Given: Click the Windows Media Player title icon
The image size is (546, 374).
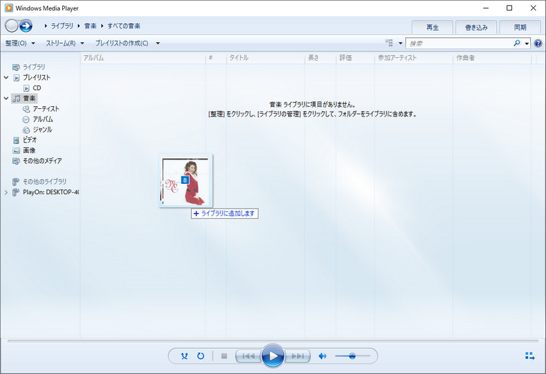Looking at the screenshot, I should point(9,8).
